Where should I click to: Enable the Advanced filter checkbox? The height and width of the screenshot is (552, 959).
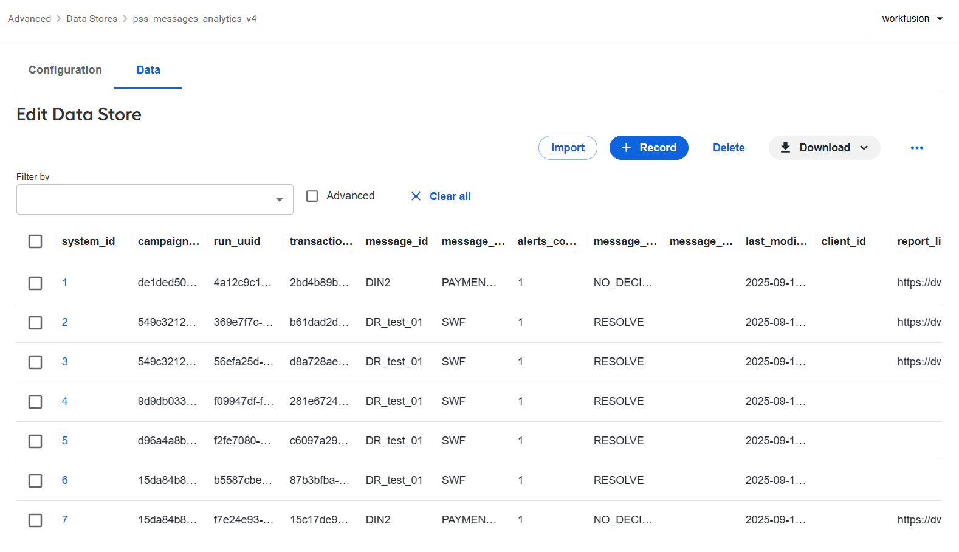pyautogui.click(x=312, y=196)
